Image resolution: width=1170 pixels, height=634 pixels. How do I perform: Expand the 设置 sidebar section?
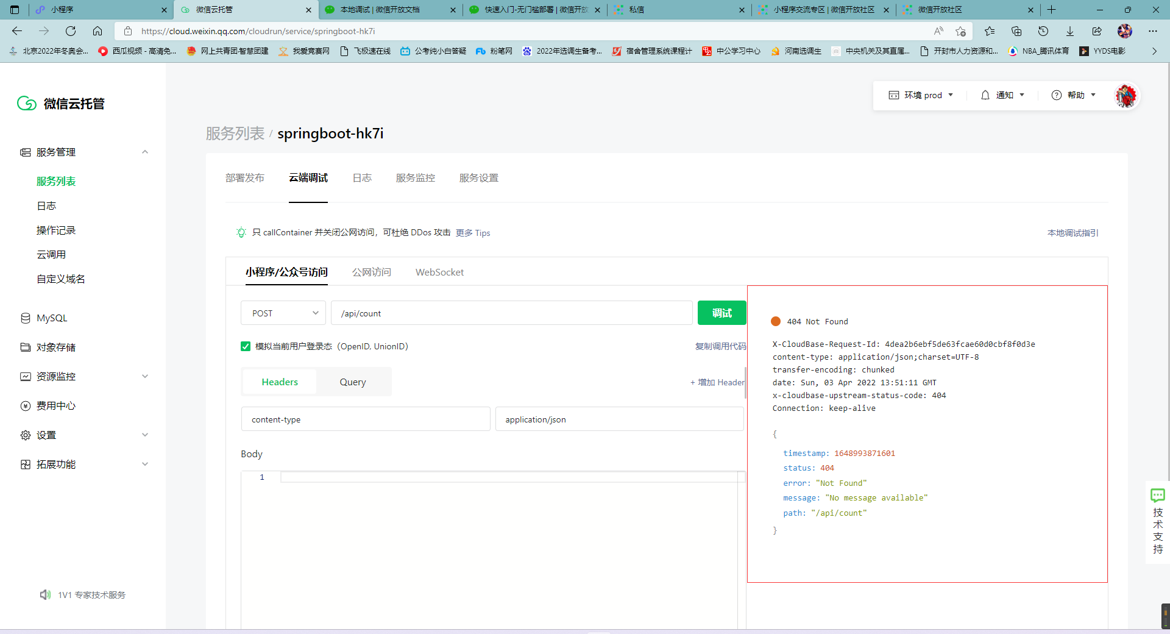[145, 435]
